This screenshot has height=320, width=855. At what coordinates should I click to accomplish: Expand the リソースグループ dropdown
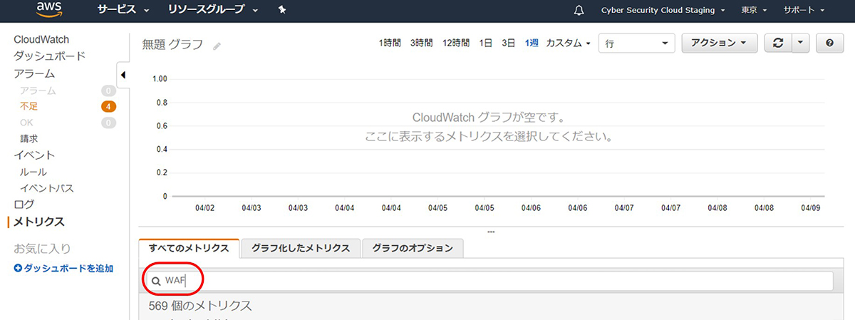pos(212,11)
